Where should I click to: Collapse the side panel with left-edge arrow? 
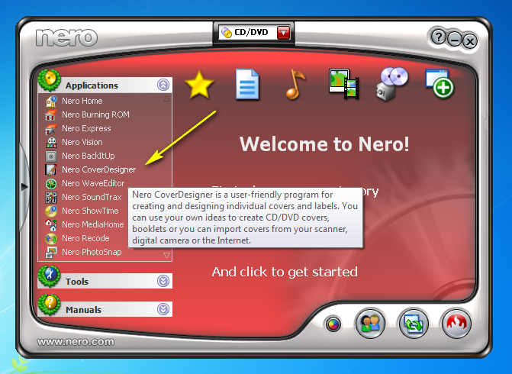(24, 187)
